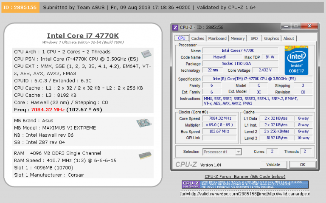Image resolution: width=326 pixels, height=203 pixels.
Task: Click the RAM Speed 410.7 MHz line
Action: pos(65,161)
